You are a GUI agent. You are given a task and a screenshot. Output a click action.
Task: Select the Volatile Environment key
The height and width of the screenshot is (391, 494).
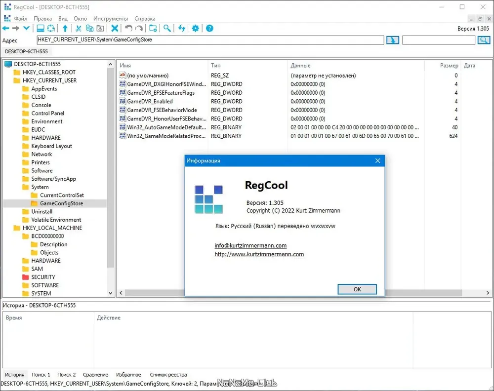(56, 220)
